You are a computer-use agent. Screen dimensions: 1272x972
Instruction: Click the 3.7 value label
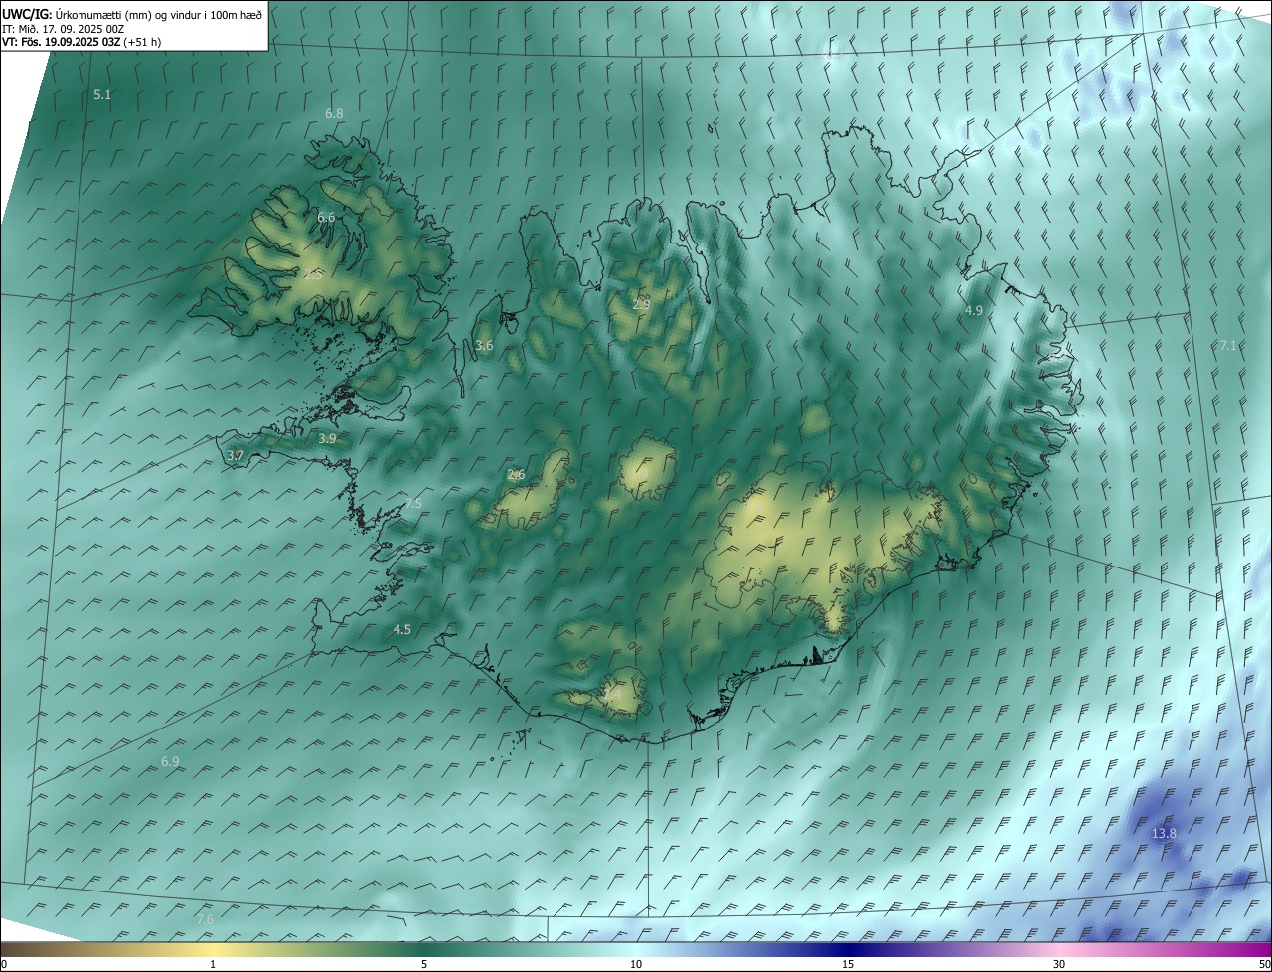[236, 456]
